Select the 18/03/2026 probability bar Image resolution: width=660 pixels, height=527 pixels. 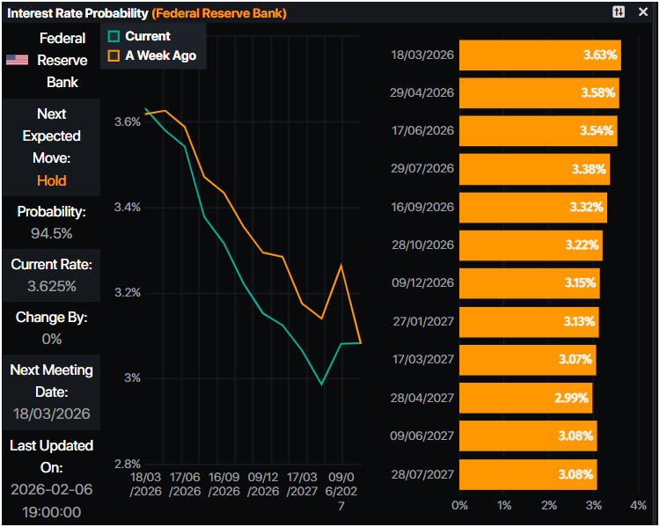(539, 55)
